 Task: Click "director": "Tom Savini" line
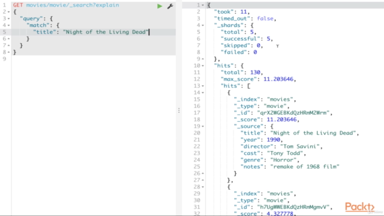(x=281, y=146)
